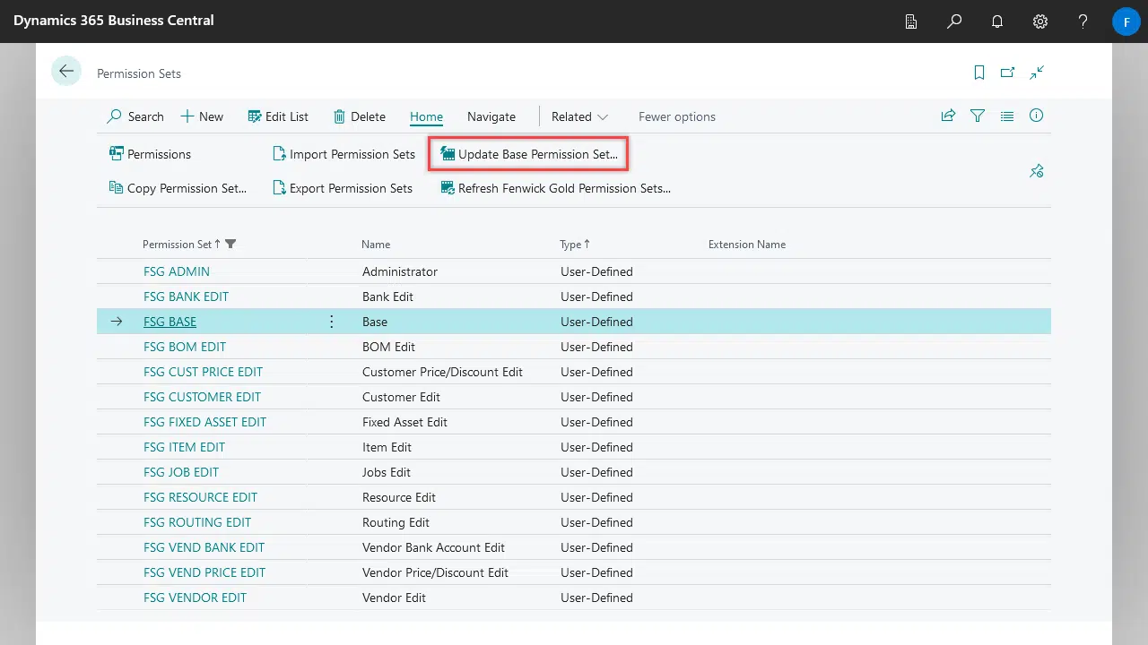The height and width of the screenshot is (645, 1148).
Task: Switch to the Navigate tab
Action: (x=491, y=116)
